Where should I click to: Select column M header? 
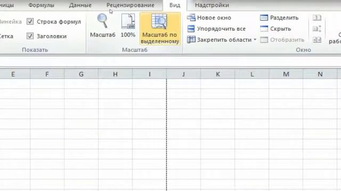pyautogui.click(x=286, y=74)
